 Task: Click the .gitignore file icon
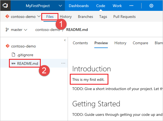13,55
